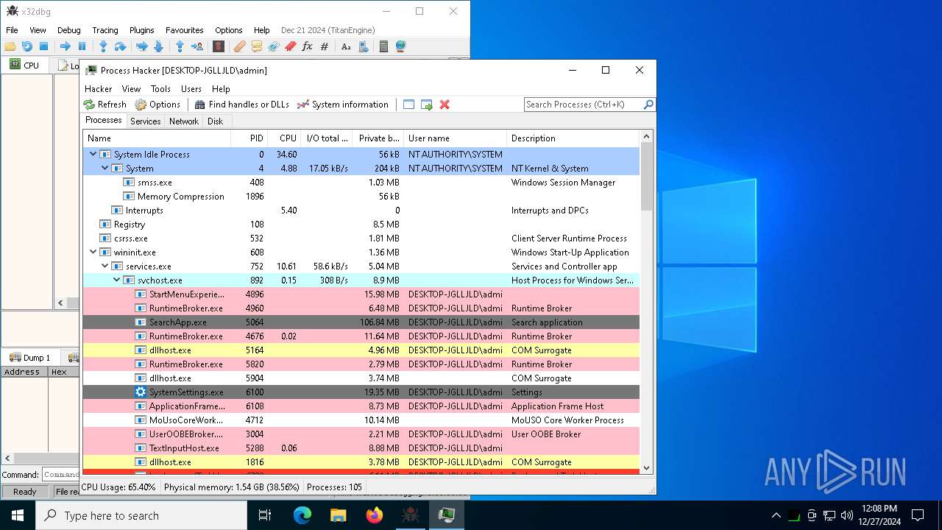The height and width of the screenshot is (530, 942).
Task: Click the x32dbg trace over down-arrow icon
Action: [158, 46]
